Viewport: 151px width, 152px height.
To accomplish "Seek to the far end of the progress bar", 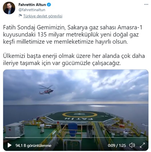I will [x=146, y=137].
